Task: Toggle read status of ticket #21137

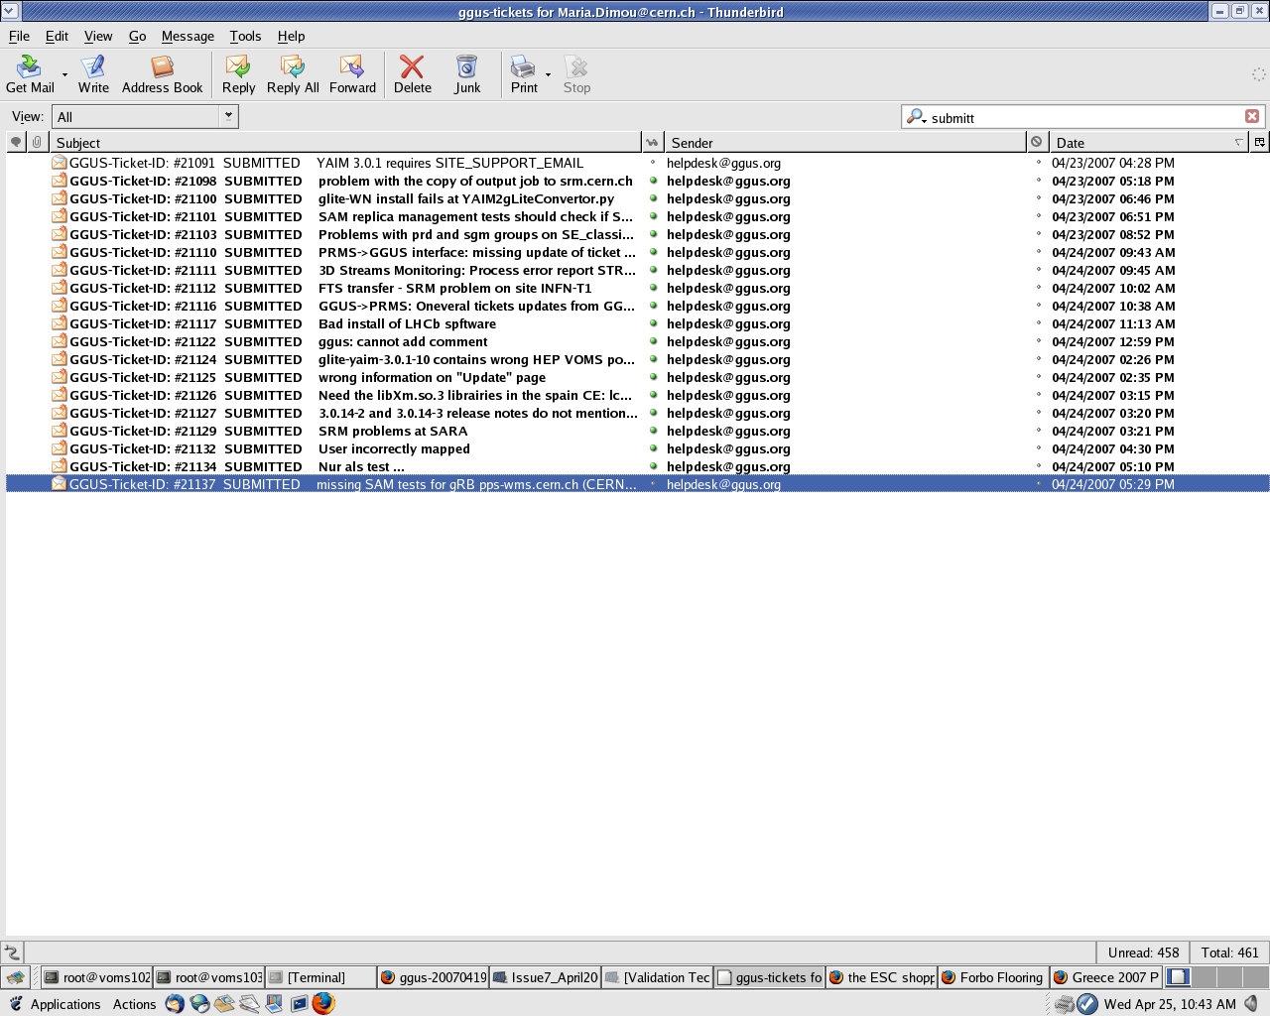Action: (653, 485)
